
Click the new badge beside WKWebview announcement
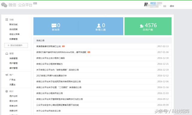(89, 52)
